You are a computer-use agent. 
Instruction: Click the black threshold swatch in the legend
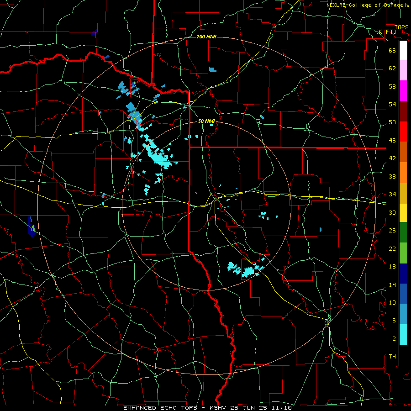click(403, 355)
